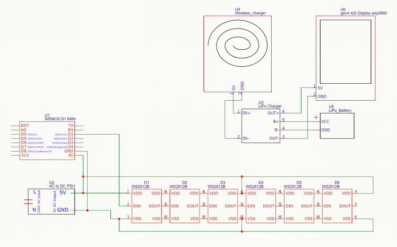
Task: Click the 3V3 pin on WEMOS D1 MINI
Action: (24, 155)
